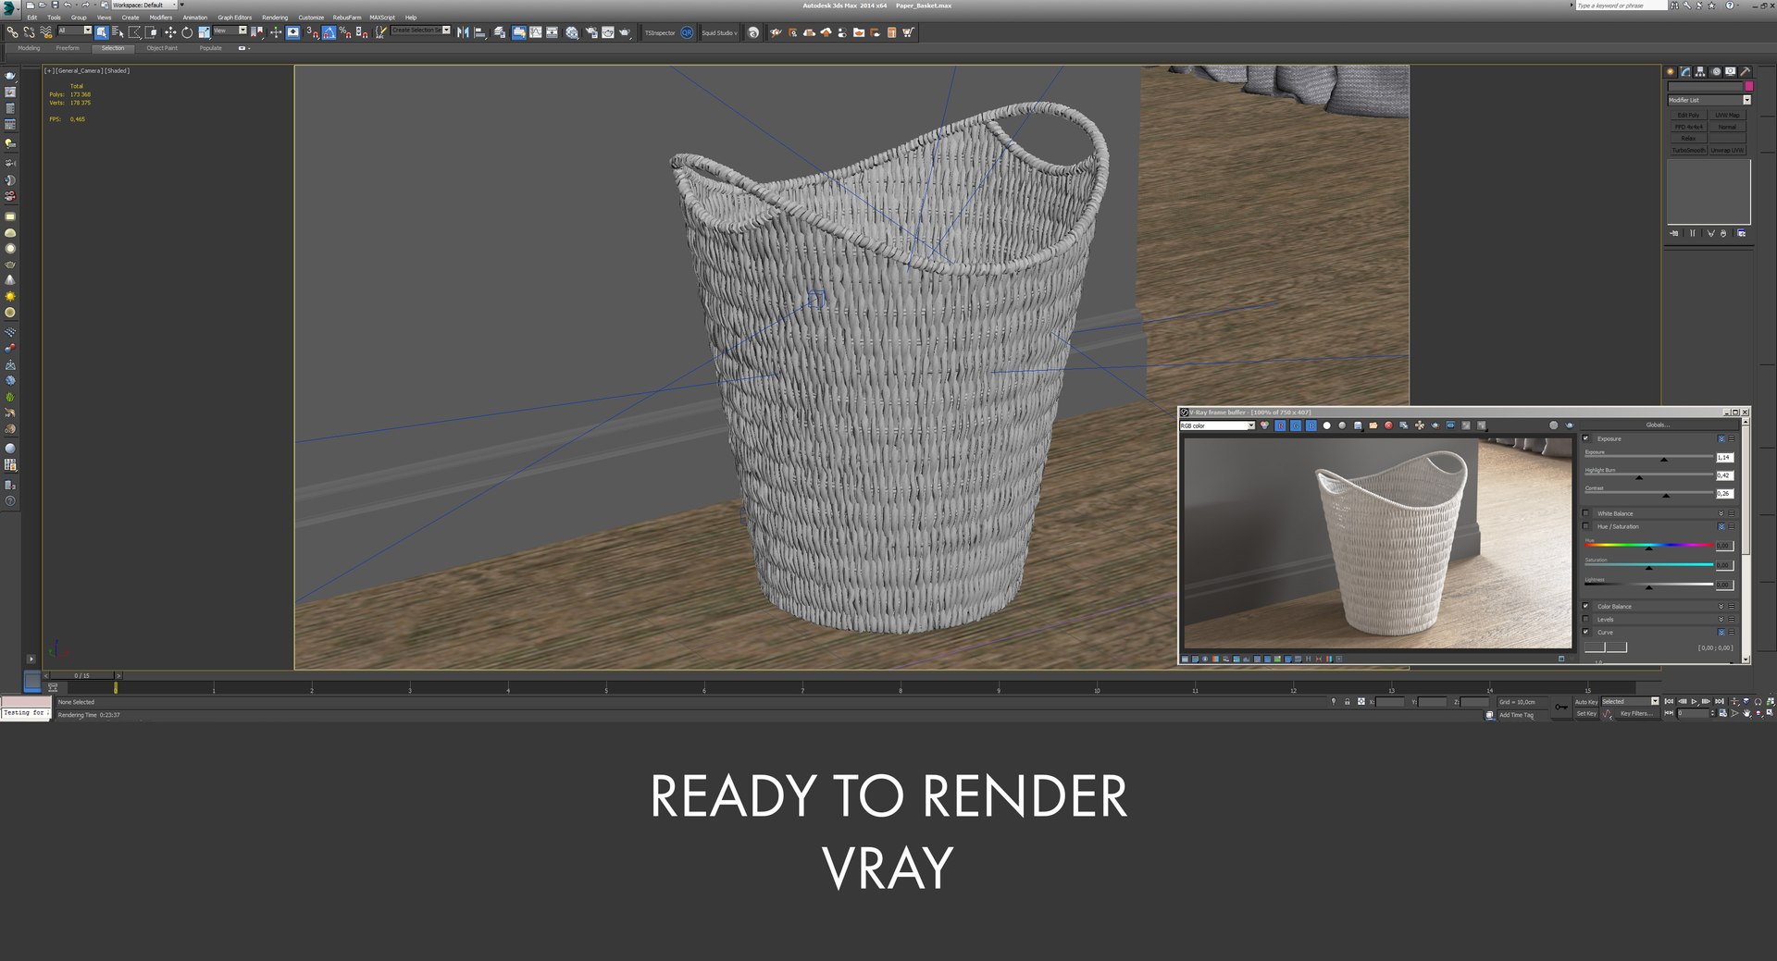
Task: Toggle the Angle Snap icon
Action: [329, 32]
